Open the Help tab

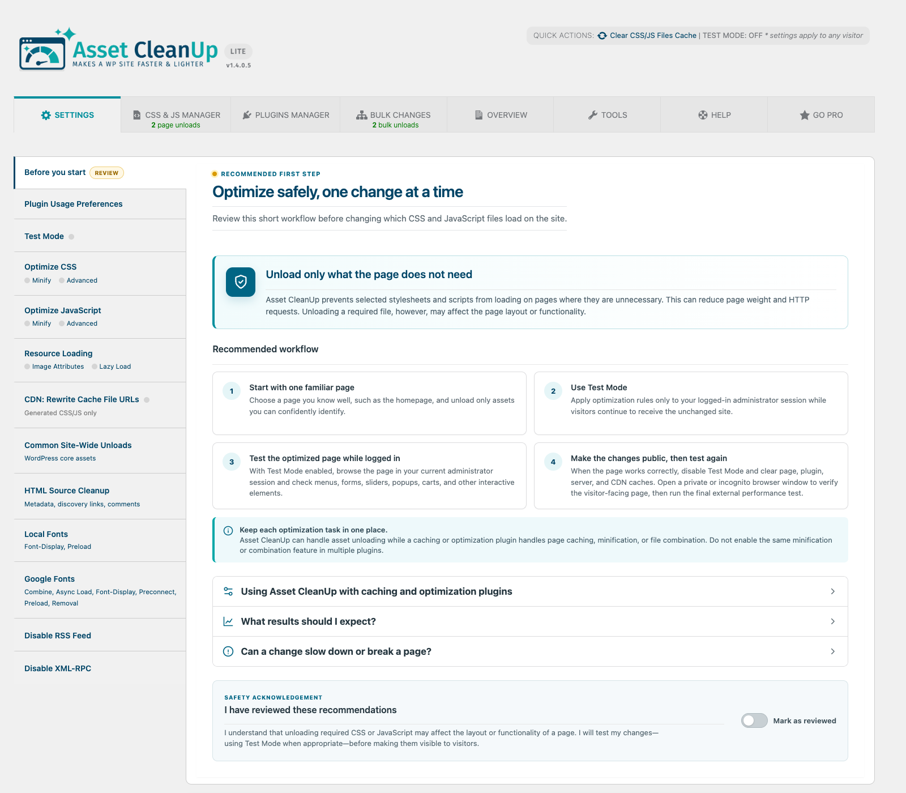click(x=714, y=115)
